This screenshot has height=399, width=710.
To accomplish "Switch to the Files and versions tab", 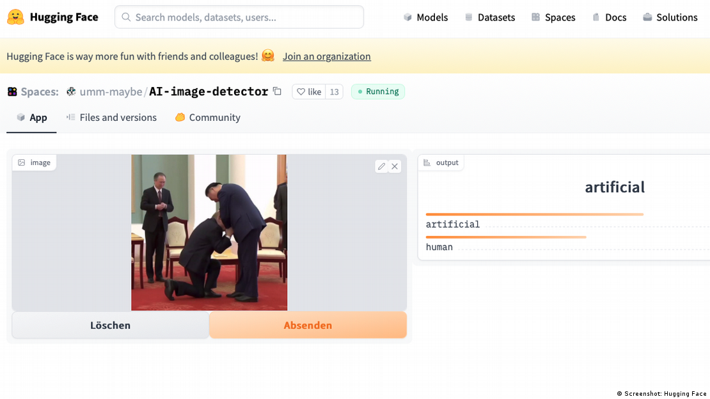I will pyautogui.click(x=111, y=118).
